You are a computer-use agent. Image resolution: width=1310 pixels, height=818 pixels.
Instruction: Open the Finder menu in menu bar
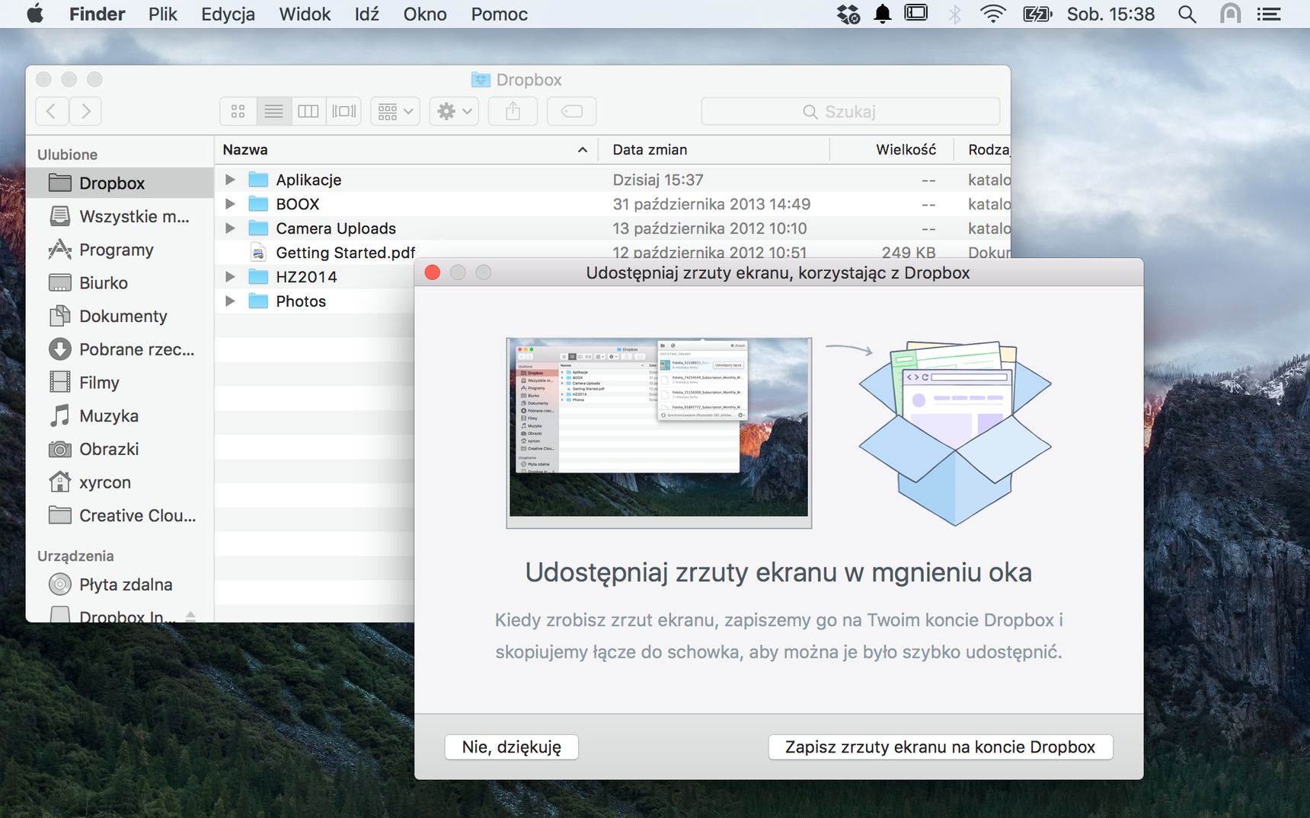(97, 14)
